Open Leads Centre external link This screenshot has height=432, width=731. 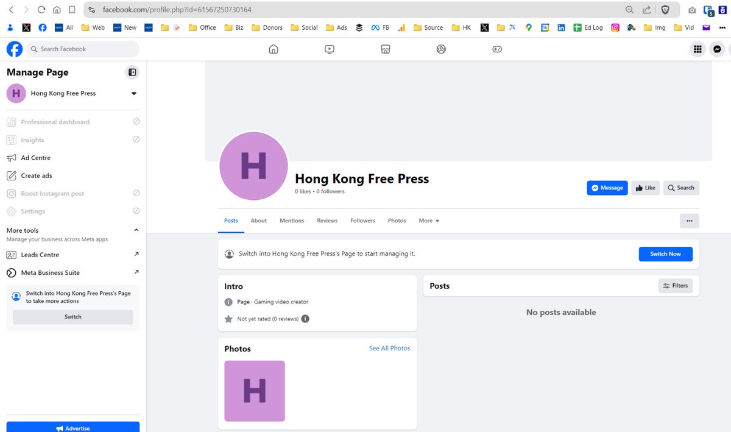[x=73, y=255]
